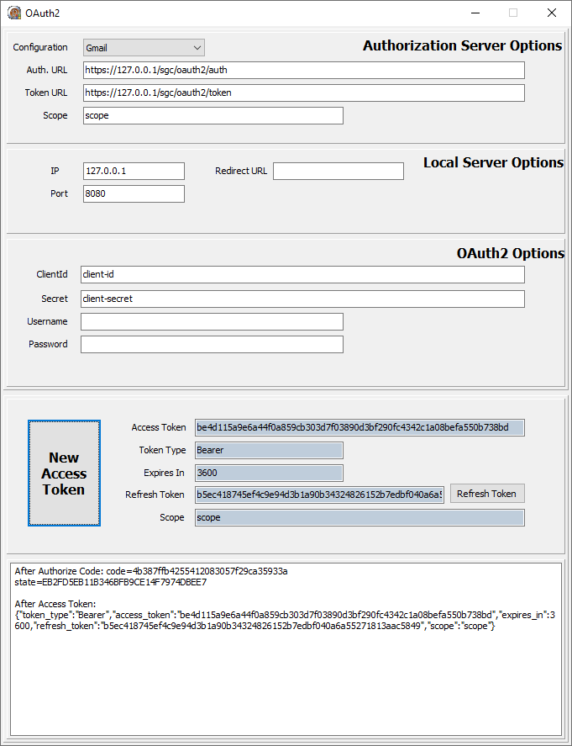Viewport: 572px width, 746px height.
Task: Focus the empty Password field
Action: click(212, 344)
